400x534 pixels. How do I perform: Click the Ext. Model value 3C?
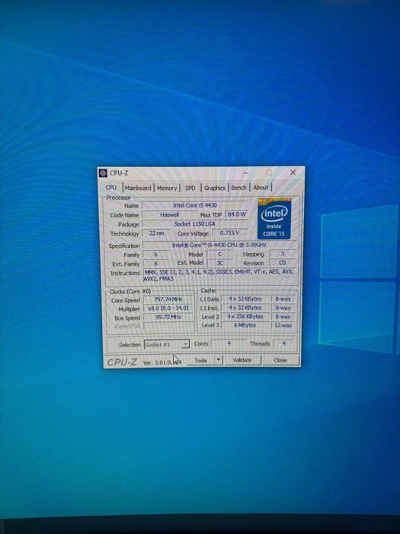pos(220,263)
